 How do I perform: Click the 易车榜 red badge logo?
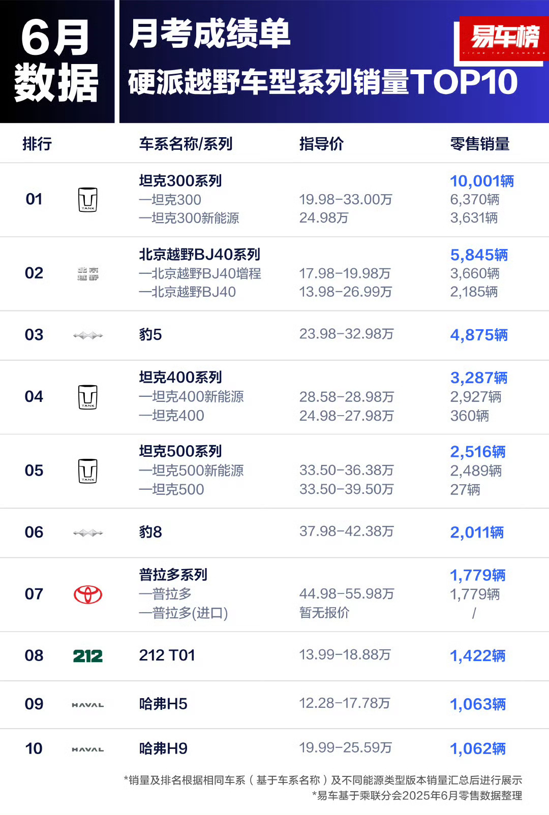click(x=504, y=39)
